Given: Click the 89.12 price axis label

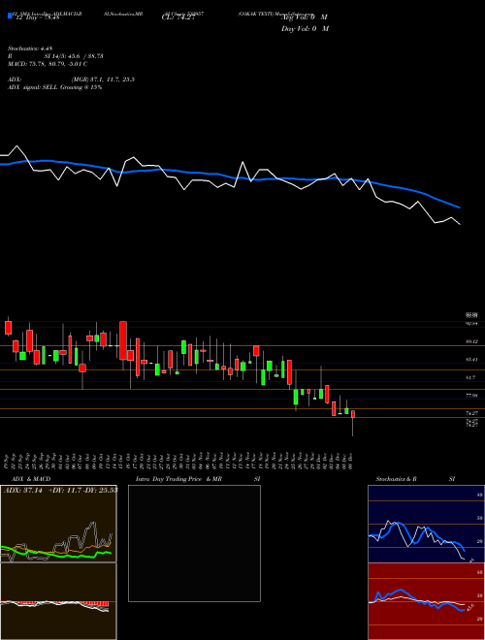Looking at the screenshot, I should pos(471,341).
